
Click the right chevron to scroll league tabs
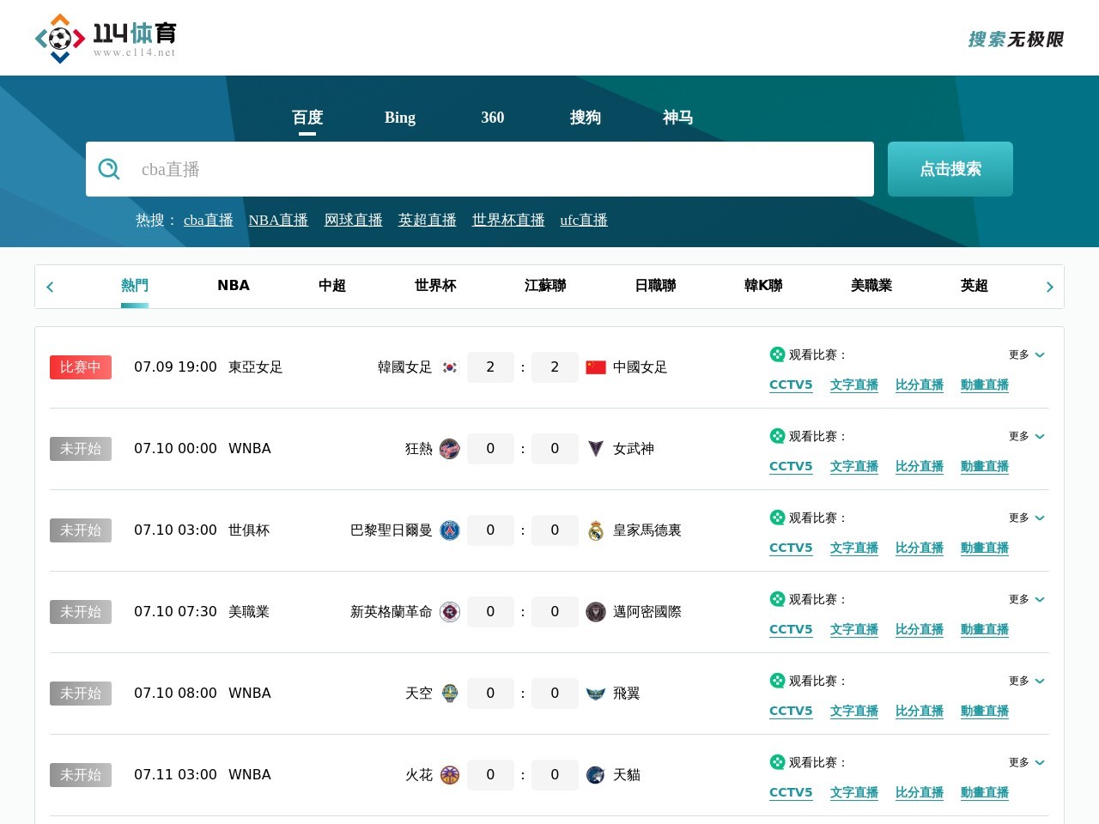(1049, 287)
